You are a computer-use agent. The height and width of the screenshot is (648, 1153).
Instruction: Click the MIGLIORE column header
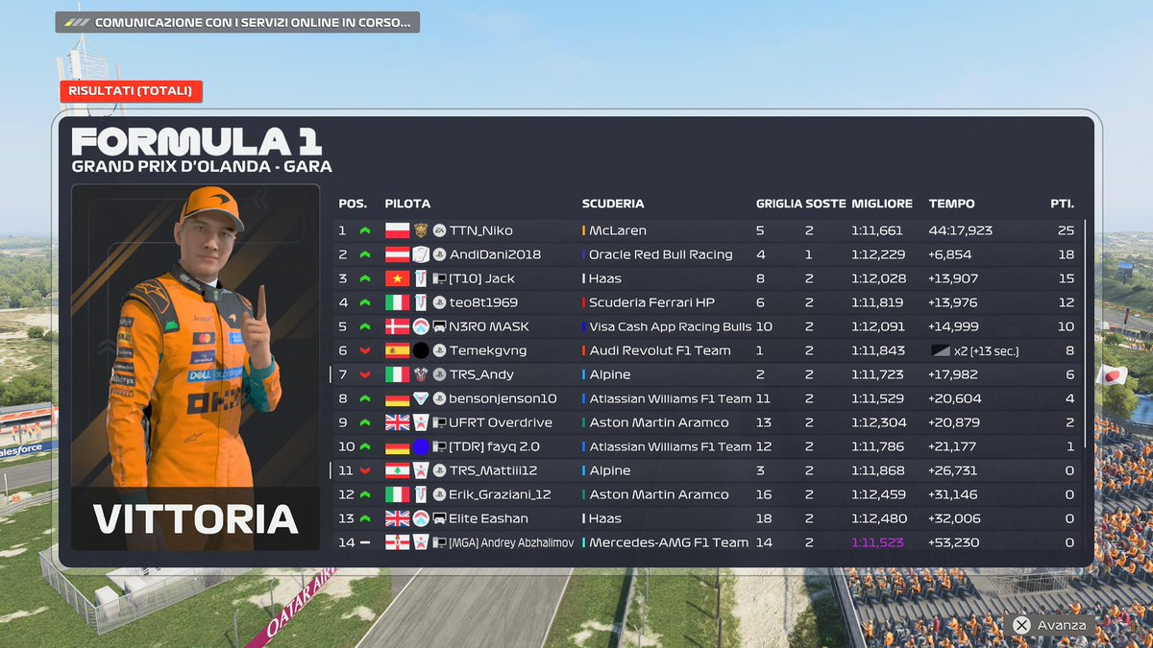[x=882, y=204]
